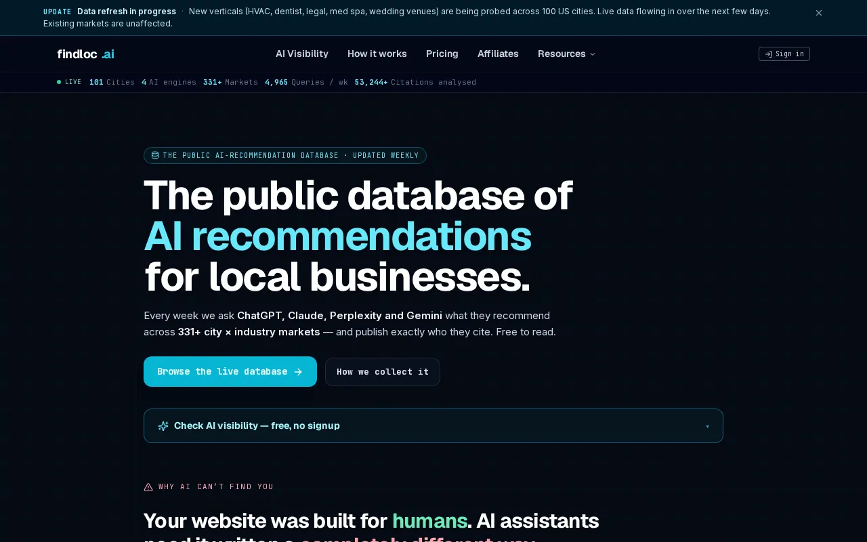Click the Resources chevron arrow

593,54
